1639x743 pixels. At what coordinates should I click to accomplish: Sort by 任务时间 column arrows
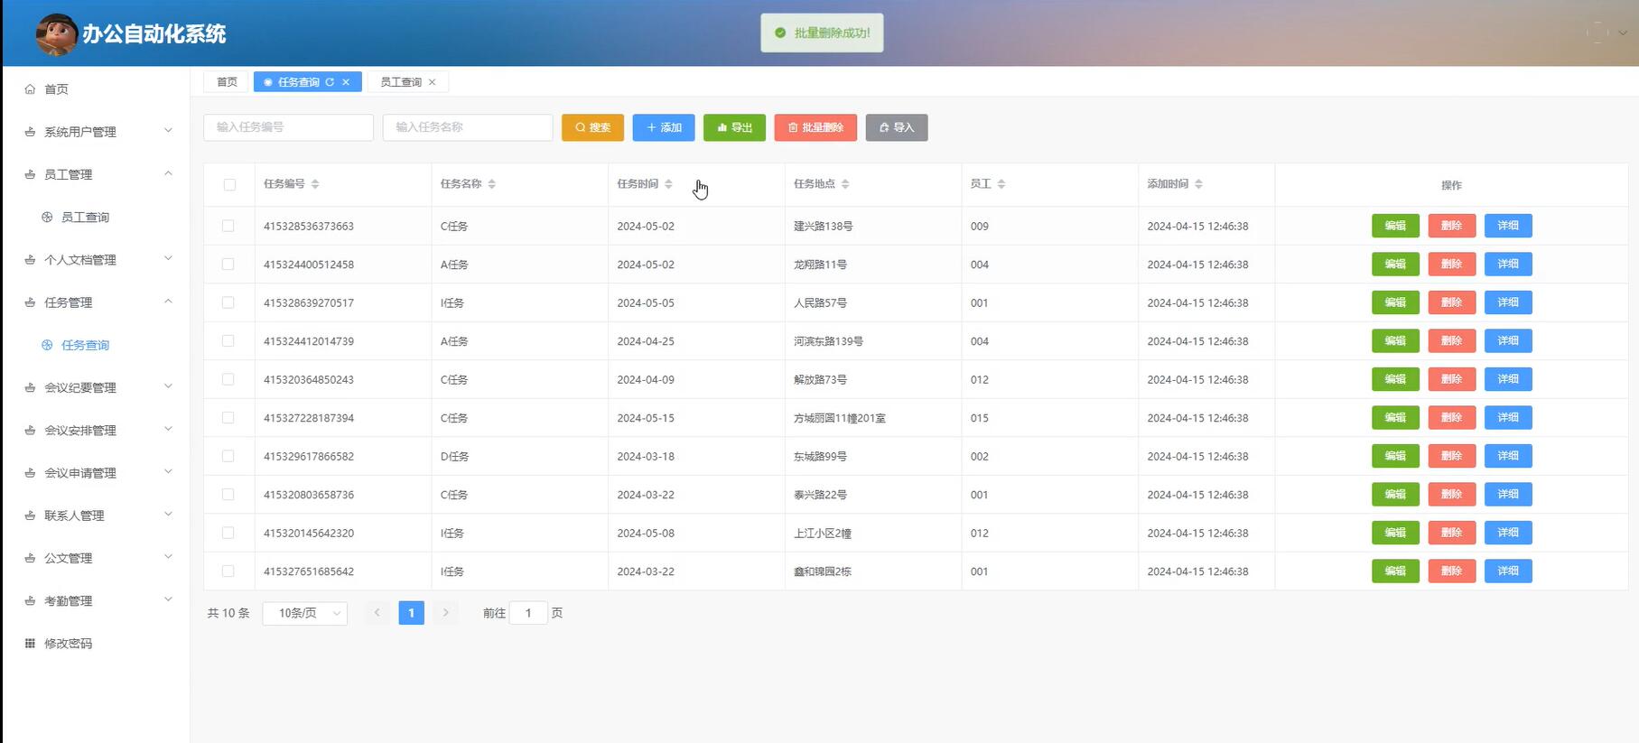pos(668,184)
